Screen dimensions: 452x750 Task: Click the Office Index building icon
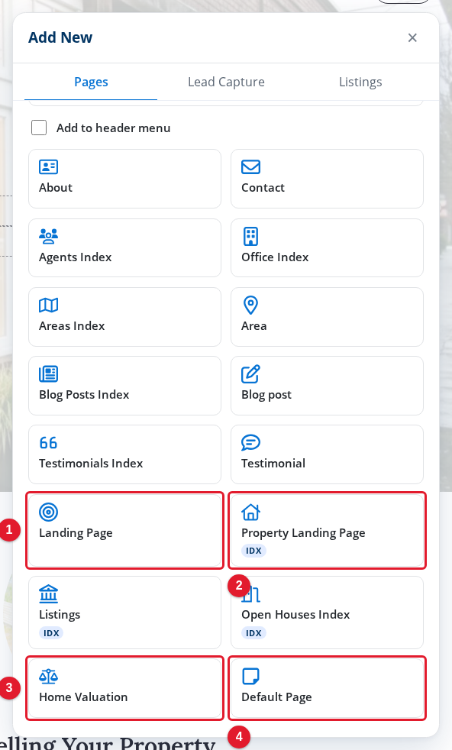pyautogui.click(x=250, y=236)
